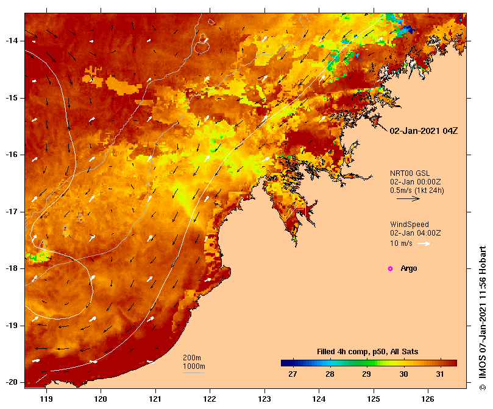The height and width of the screenshot is (409, 493).
Task: Click the grey 1000m contour legend line
Action: coord(193,373)
